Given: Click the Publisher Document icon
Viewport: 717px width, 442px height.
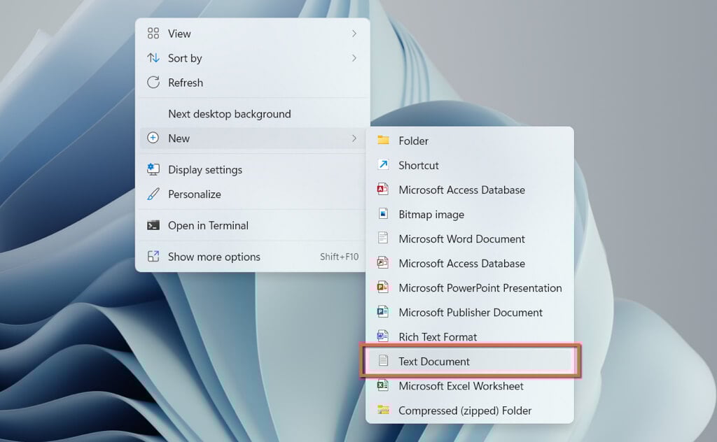Looking at the screenshot, I should [x=383, y=312].
